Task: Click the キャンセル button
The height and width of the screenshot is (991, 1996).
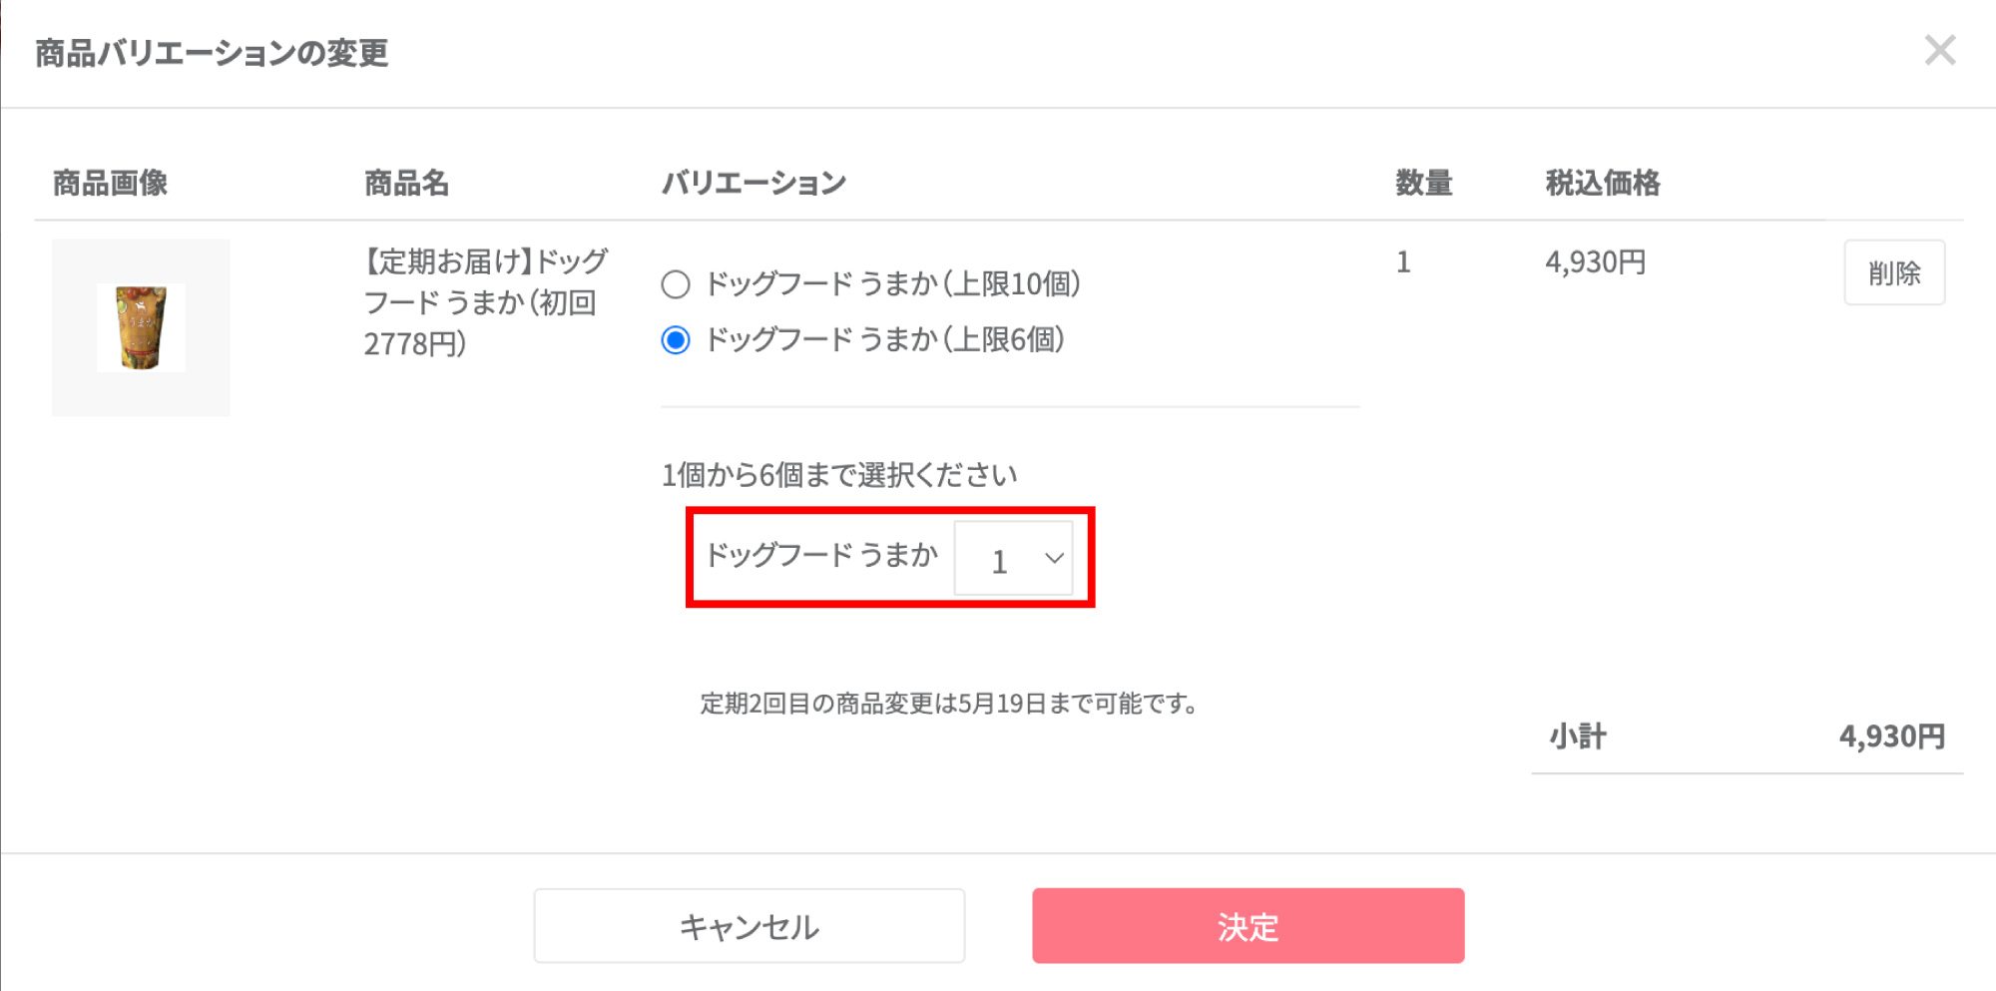Action: point(748,926)
